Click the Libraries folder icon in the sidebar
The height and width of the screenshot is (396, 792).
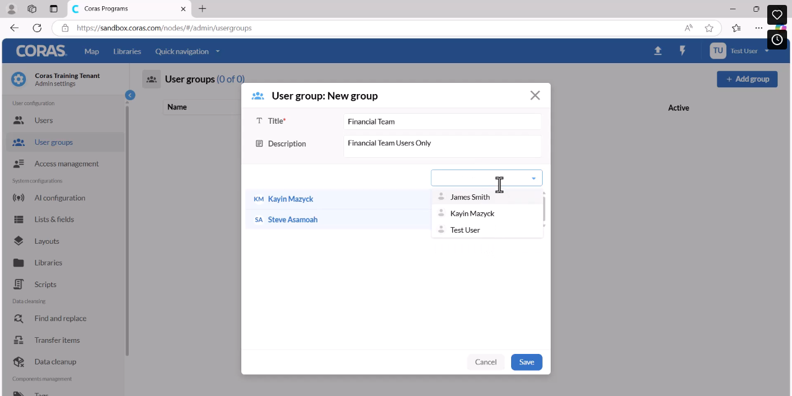pos(19,263)
